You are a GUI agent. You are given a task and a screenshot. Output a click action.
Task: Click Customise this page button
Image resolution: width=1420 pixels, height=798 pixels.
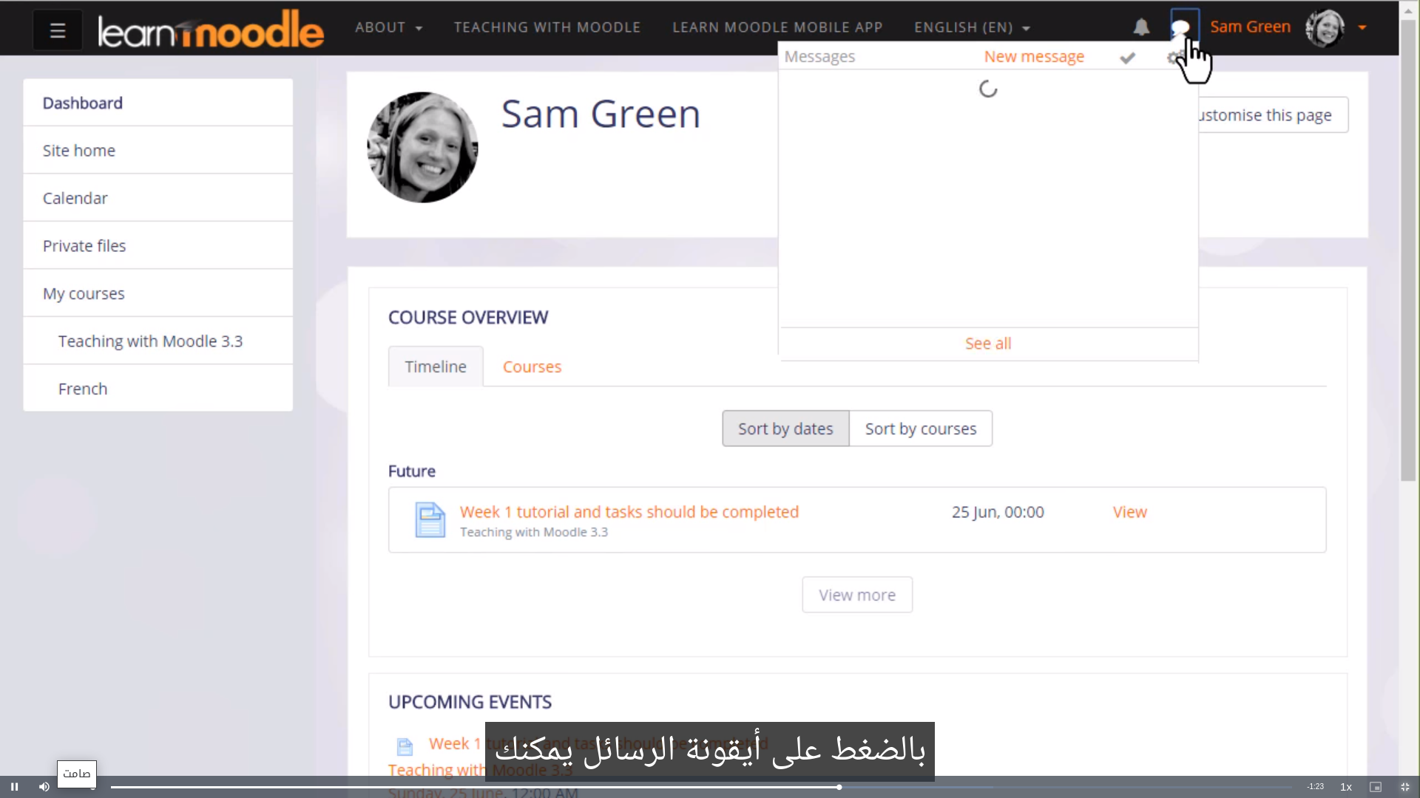1273,115
